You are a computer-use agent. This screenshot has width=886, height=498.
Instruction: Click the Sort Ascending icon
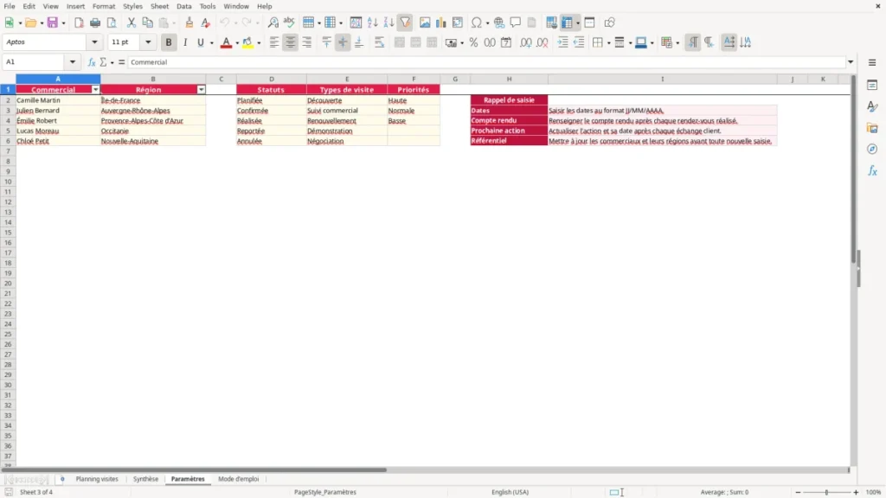point(372,22)
